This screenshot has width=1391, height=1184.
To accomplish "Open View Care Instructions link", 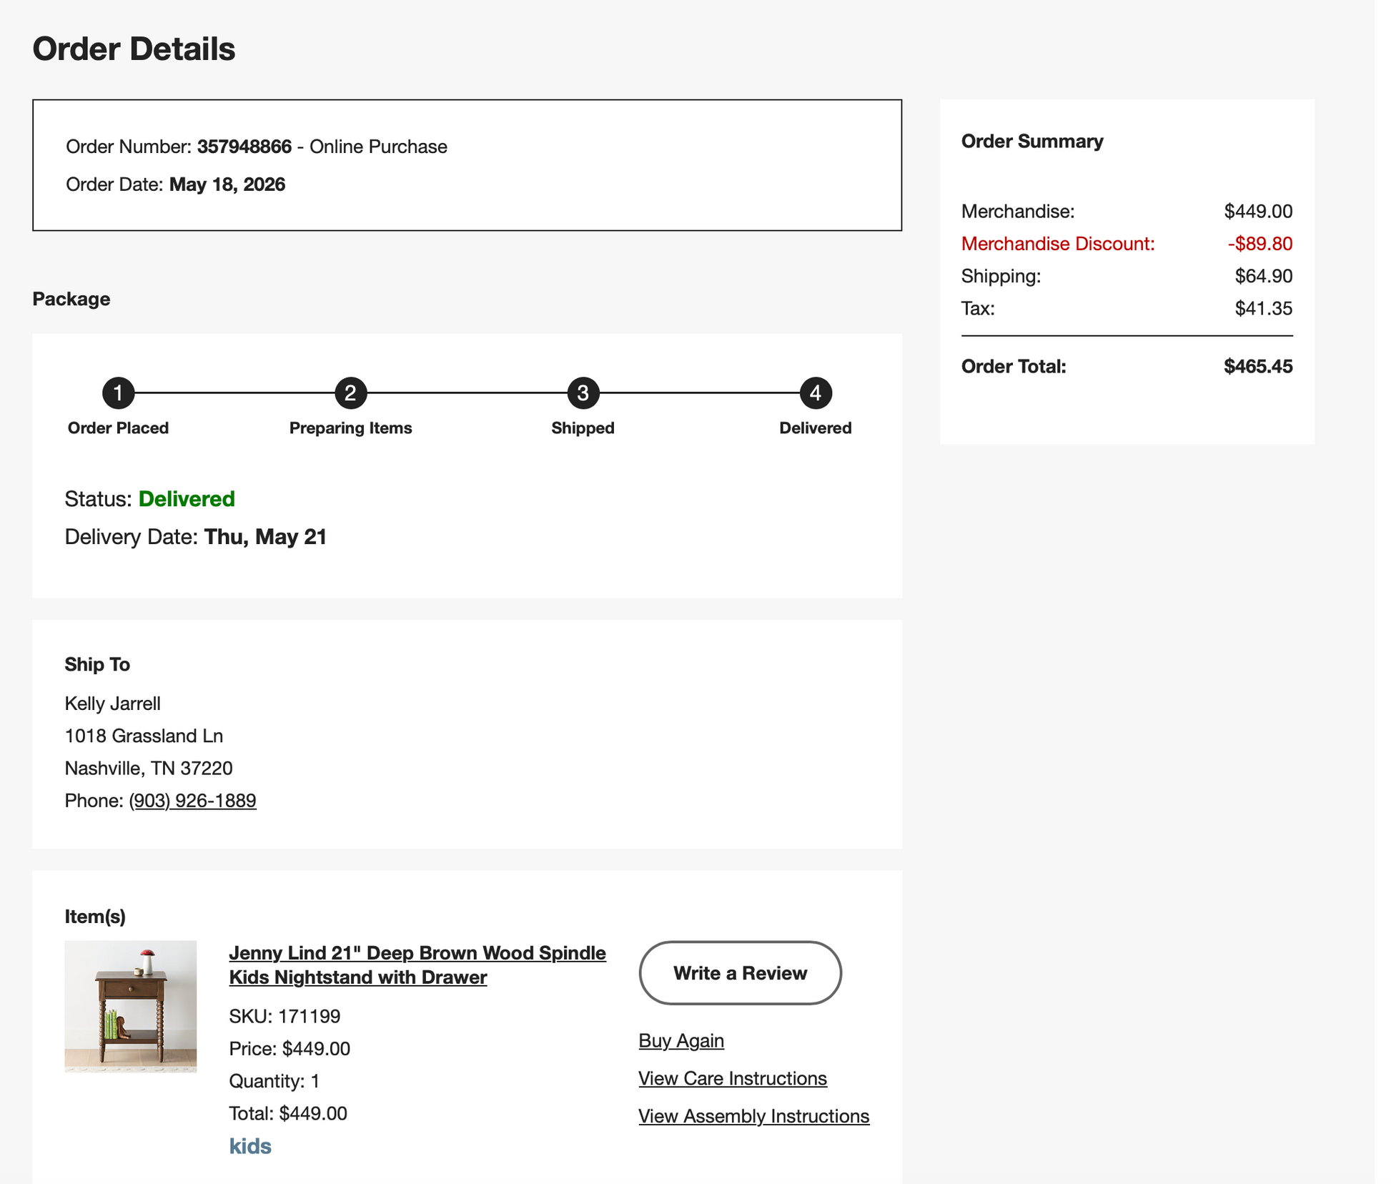I will [733, 1078].
